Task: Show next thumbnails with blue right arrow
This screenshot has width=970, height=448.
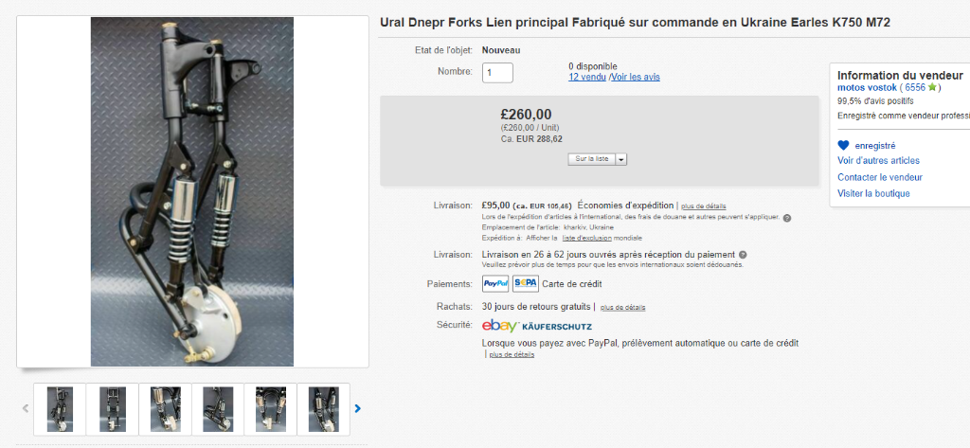Action: [357, 409]
